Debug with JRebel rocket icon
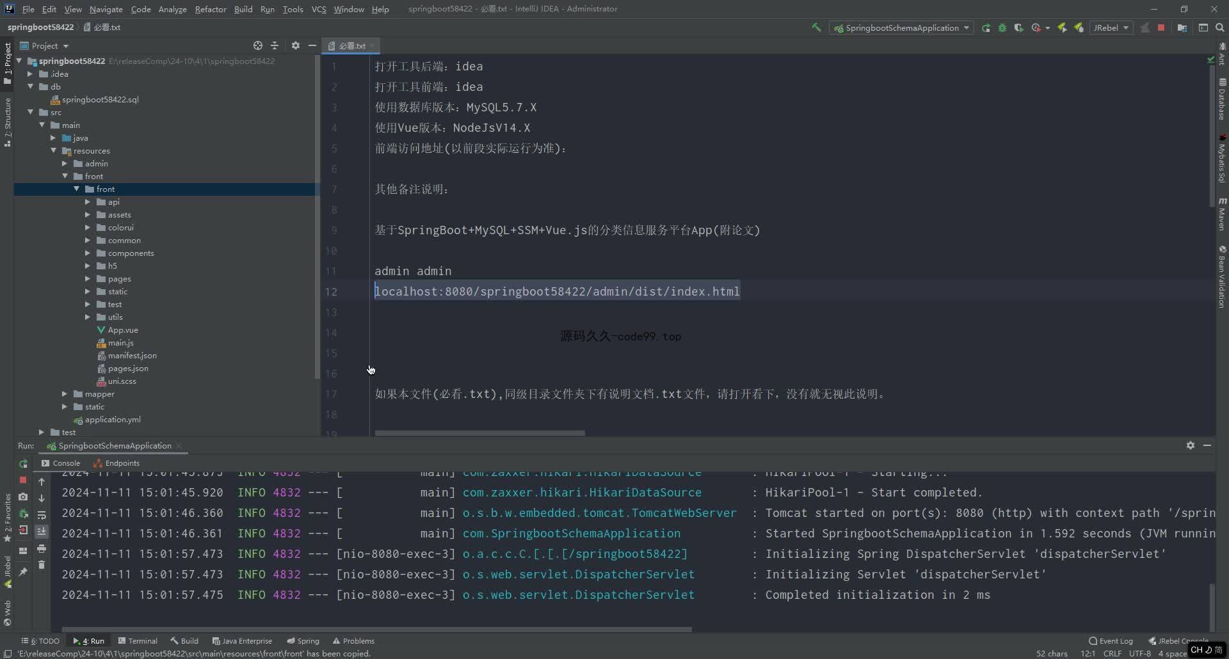Viewport: 1229px width, 659px height. tap(1079, 28)
